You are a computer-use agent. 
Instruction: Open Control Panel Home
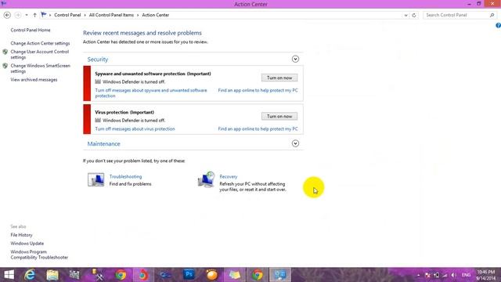click(x=31, y=30)
